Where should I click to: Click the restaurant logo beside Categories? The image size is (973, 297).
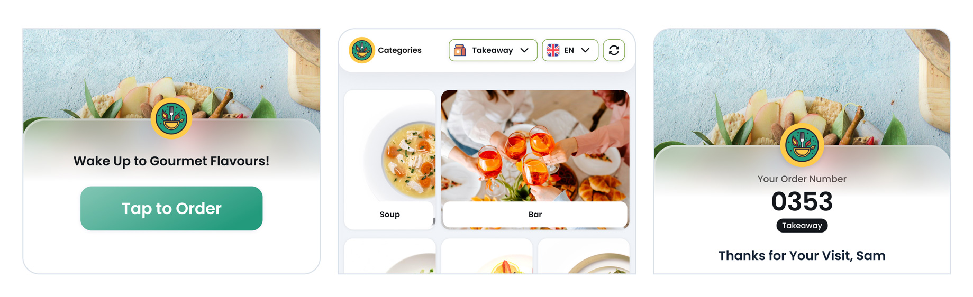click(362, 50)
